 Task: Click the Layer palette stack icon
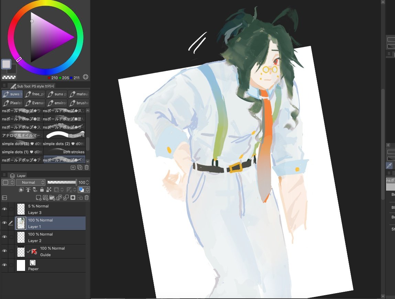coord(12,176)
